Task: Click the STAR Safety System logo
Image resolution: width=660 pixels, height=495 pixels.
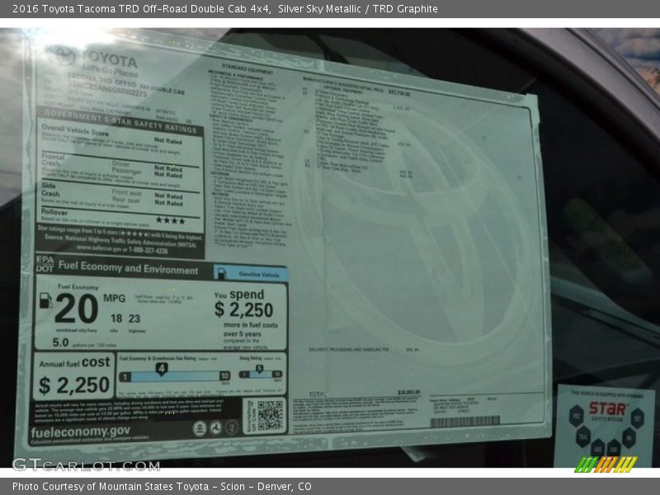Action: (x=608, y=409)
